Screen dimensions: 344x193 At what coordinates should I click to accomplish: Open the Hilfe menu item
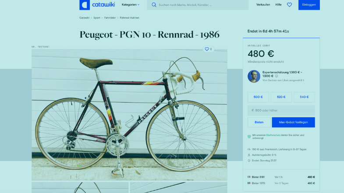[278, 5]
